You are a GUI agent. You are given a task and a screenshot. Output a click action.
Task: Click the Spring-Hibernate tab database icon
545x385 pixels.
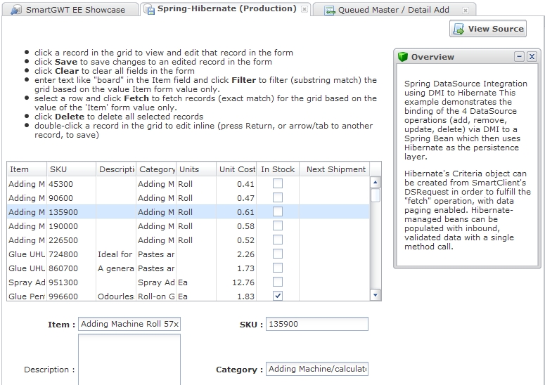pyautogui.click(x=150, y=9)
